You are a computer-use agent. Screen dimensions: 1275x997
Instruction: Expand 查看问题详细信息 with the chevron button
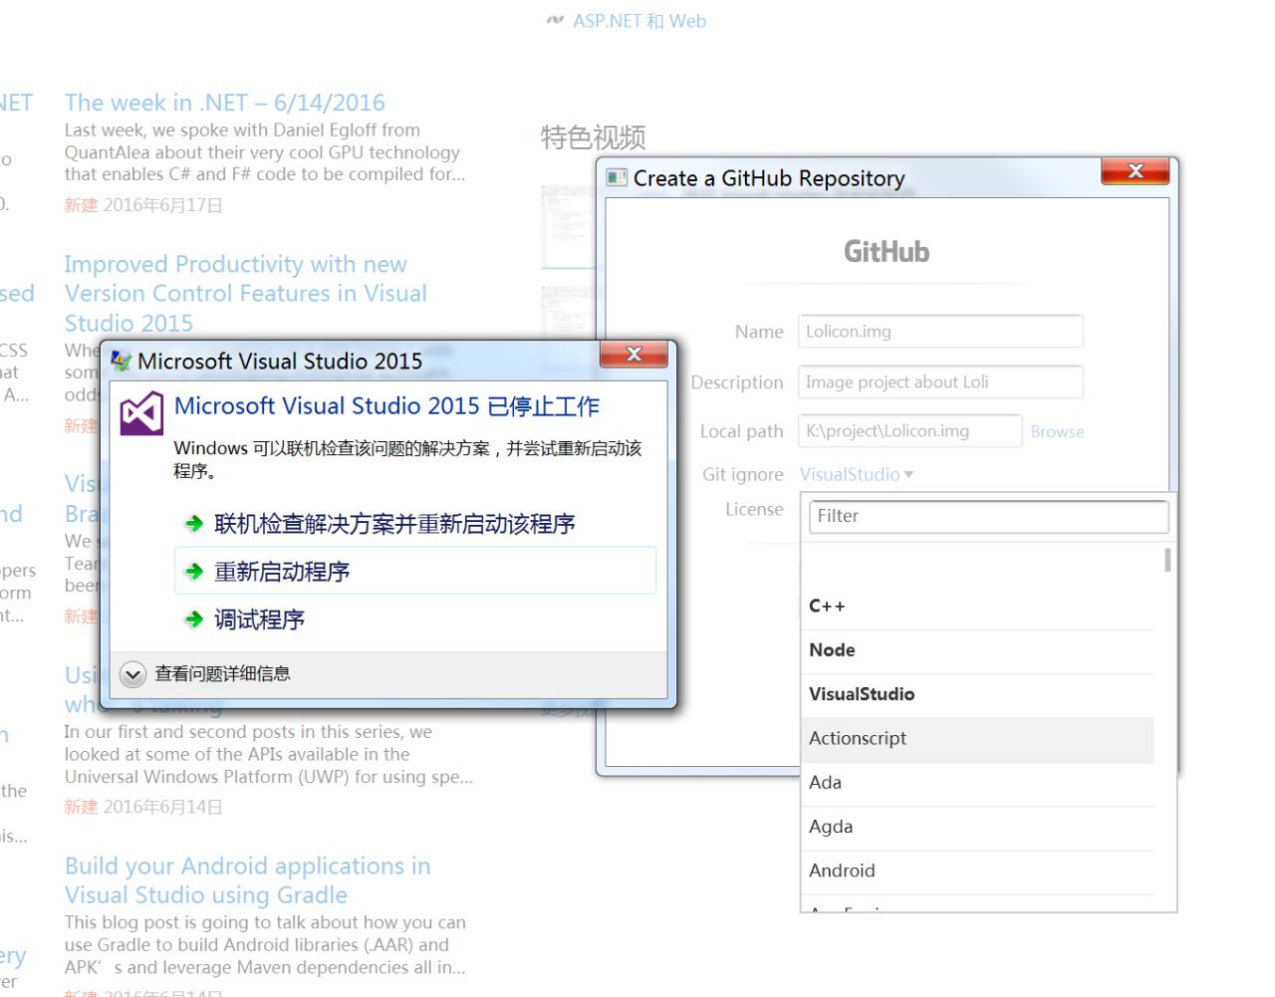tap(132, 674)
